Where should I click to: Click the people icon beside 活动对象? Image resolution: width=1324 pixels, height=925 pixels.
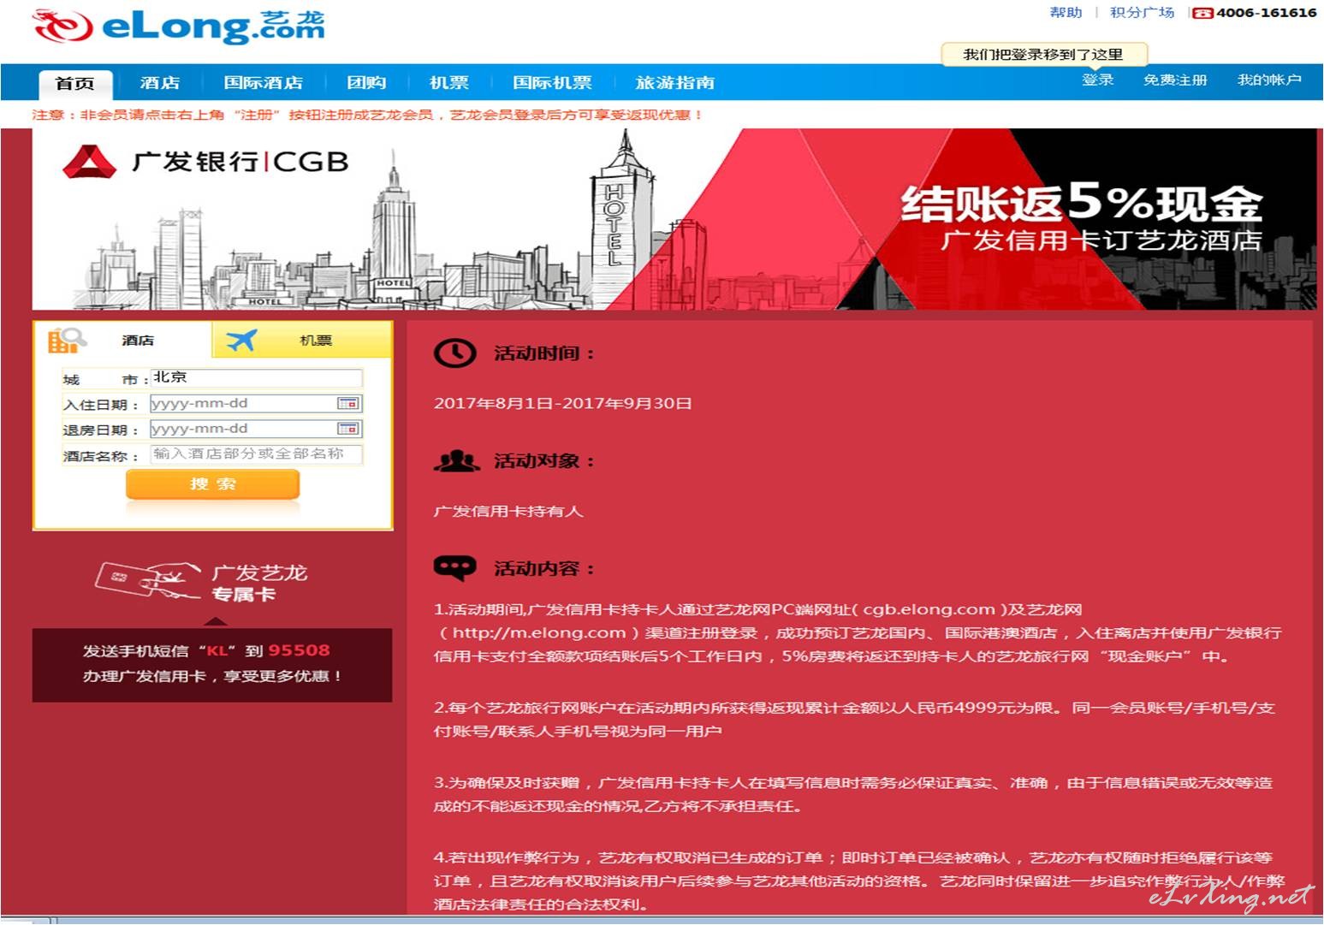[x=457, y=461]
